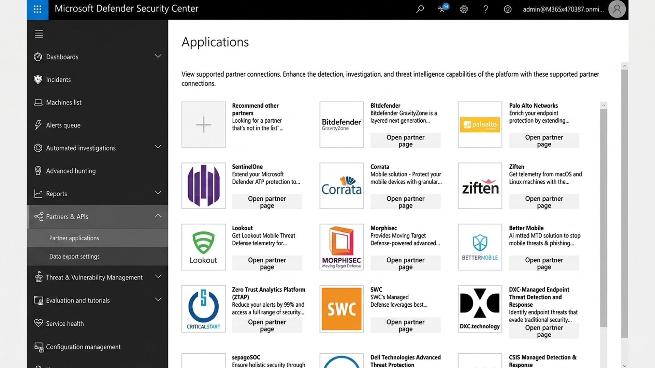Click the Critical Start logo tile
Screen dimensions: 655x368
(x=203, y=309)
